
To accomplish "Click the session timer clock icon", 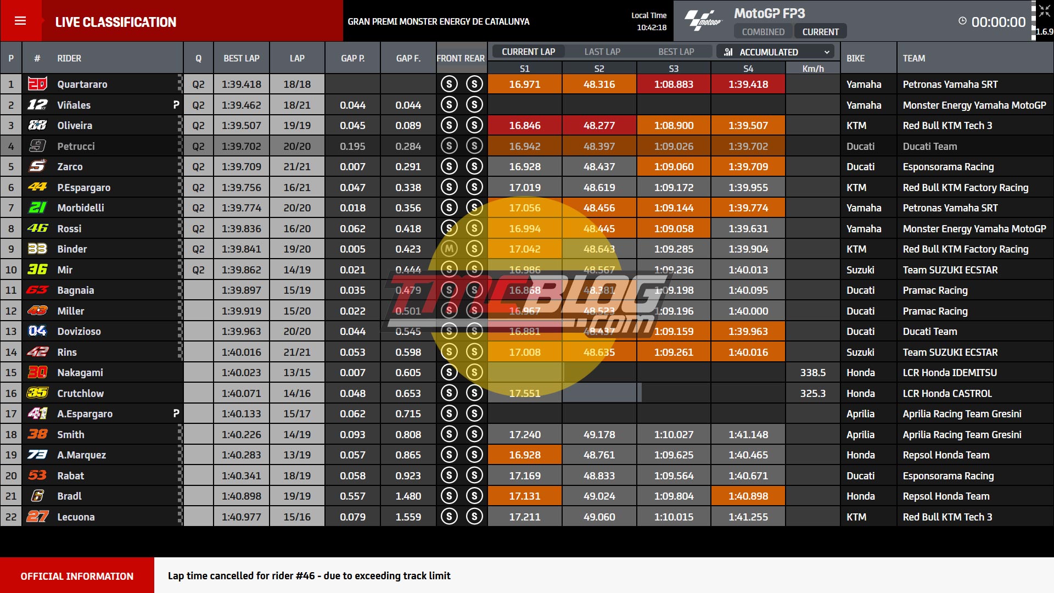I will click(x=962, y=21).
